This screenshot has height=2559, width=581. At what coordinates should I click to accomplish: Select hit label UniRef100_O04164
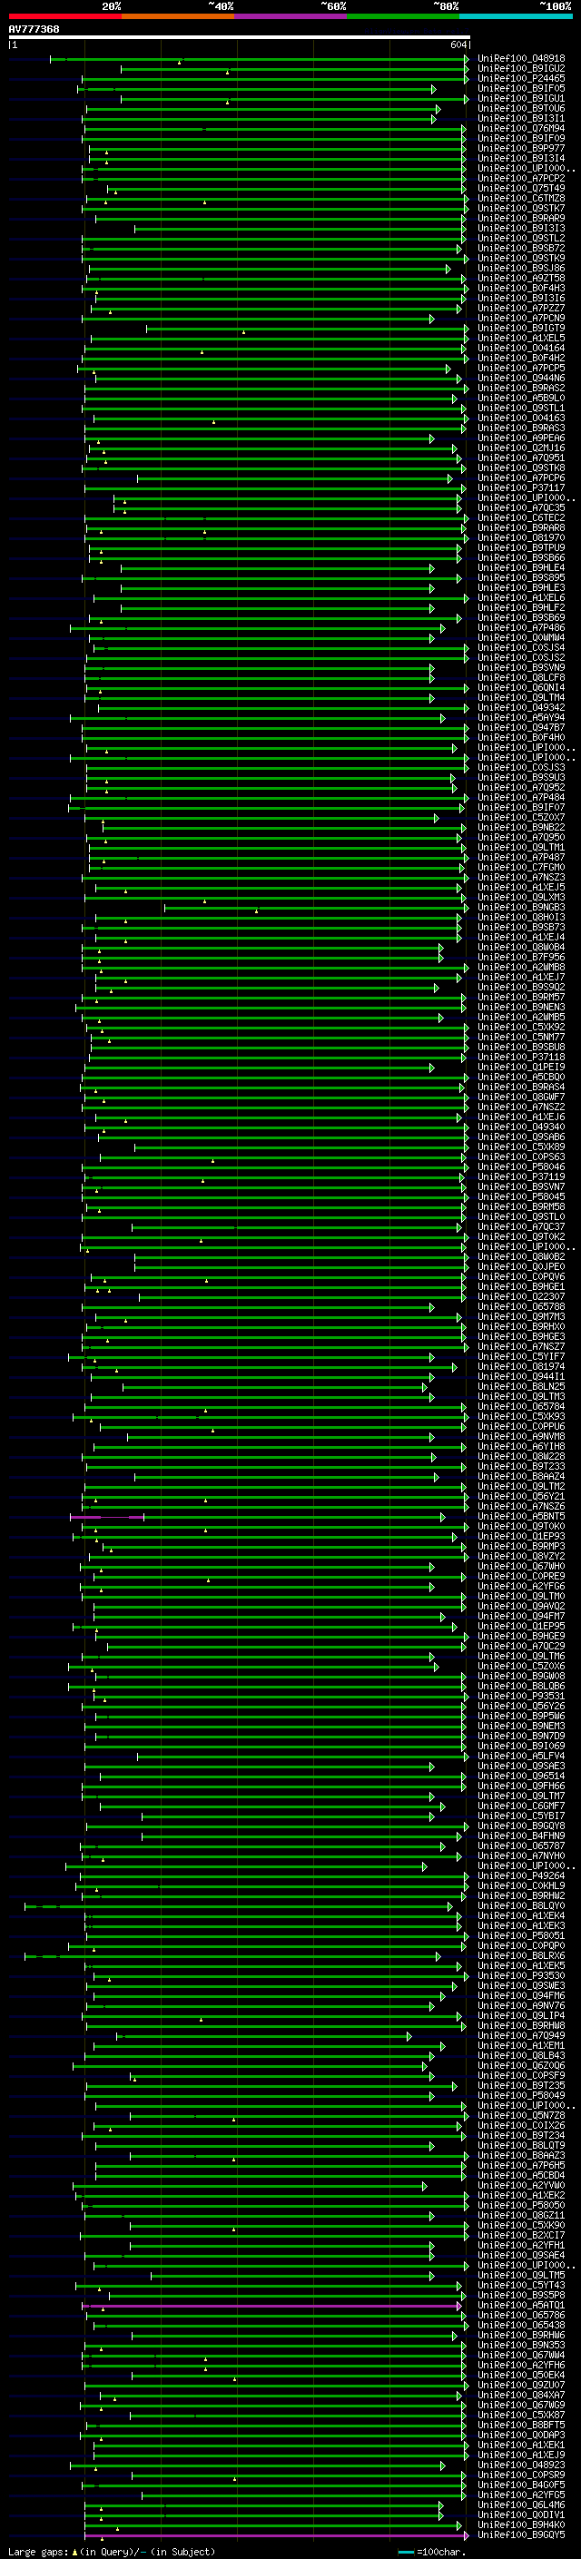521,348
